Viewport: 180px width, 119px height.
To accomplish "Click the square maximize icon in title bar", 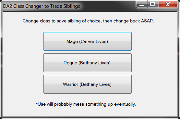I will [152, 4].
